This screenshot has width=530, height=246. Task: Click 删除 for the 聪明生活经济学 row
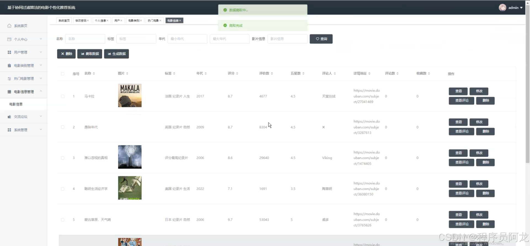pos(486,193)
